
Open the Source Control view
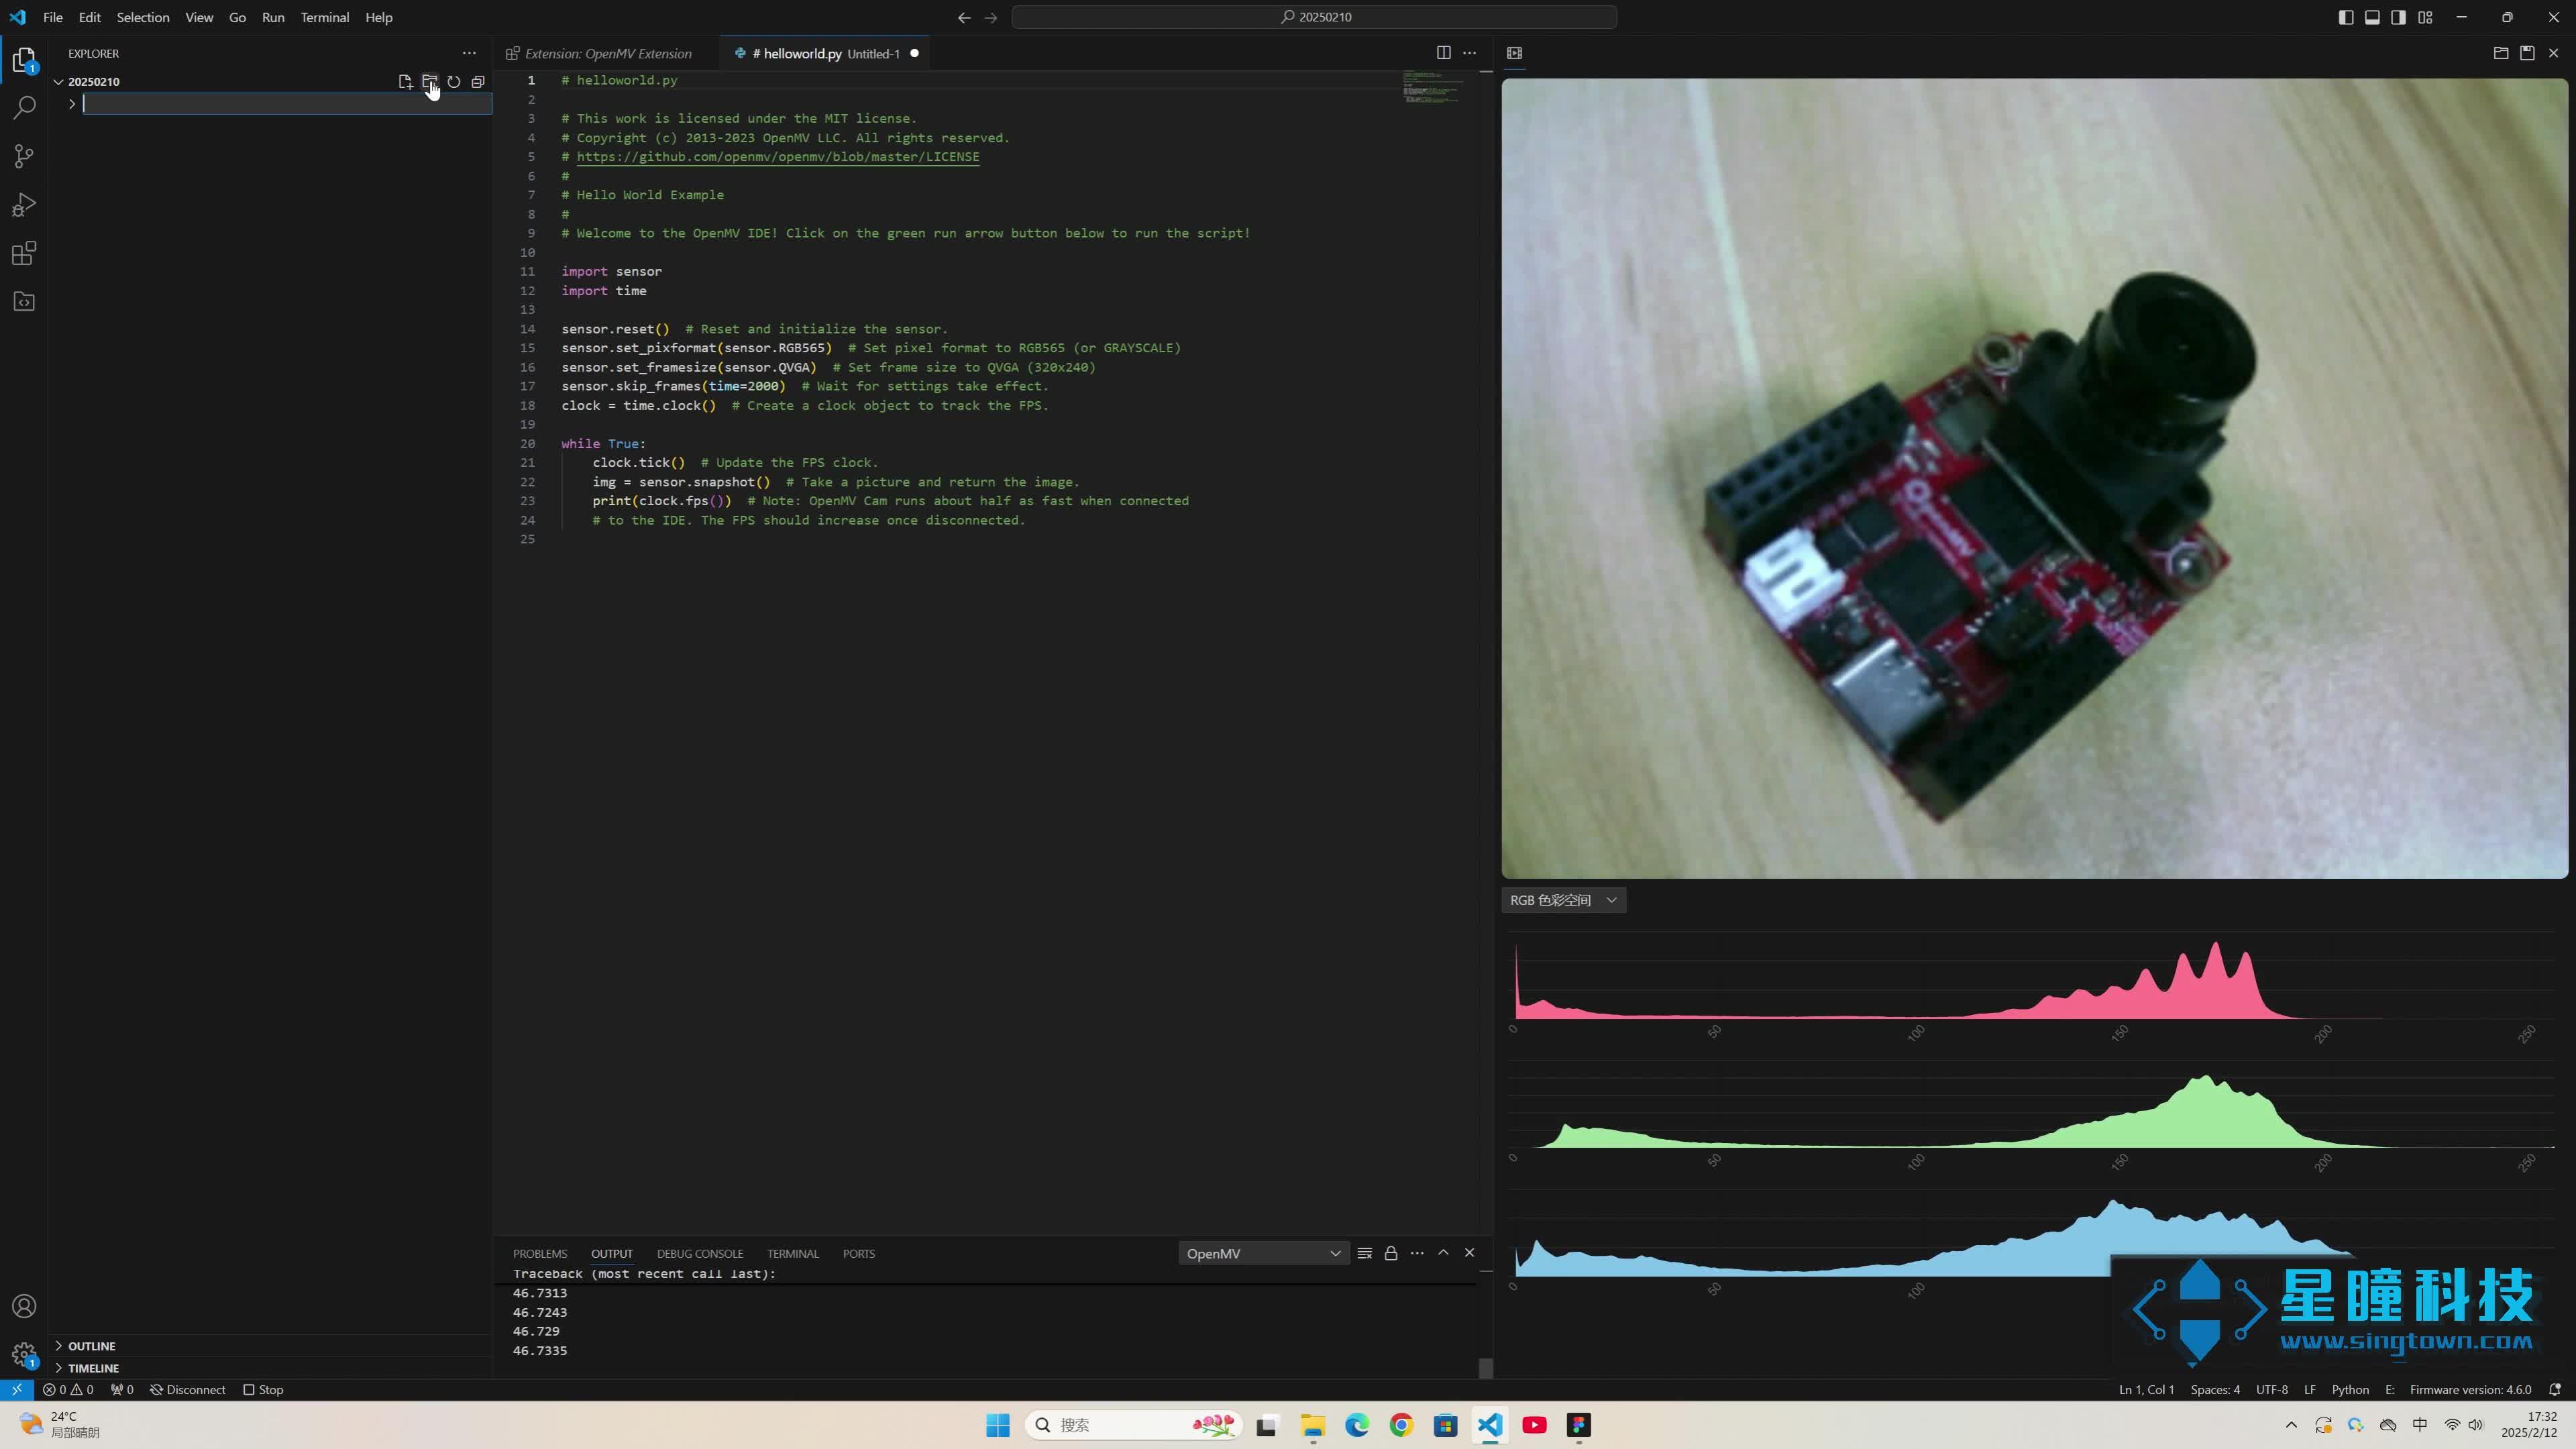pyautogui.click(x=24, y=156)
